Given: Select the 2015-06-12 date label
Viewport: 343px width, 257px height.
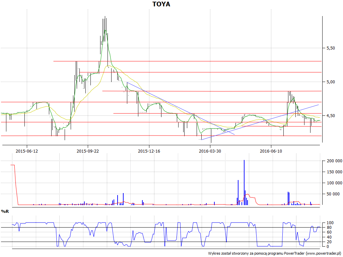Looking at the screenshot, I should [x=27, y=151].
